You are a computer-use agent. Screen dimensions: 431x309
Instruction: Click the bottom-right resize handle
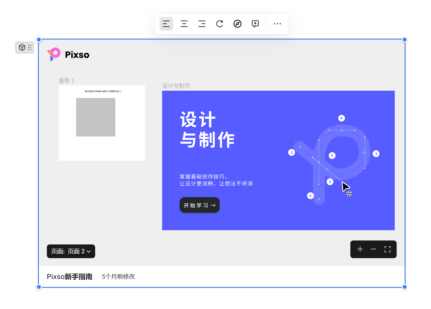coord(405,287)
